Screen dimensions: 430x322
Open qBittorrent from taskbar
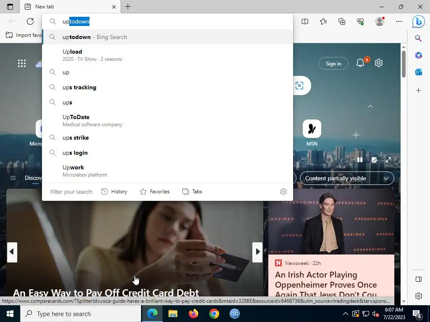[234, 314]
